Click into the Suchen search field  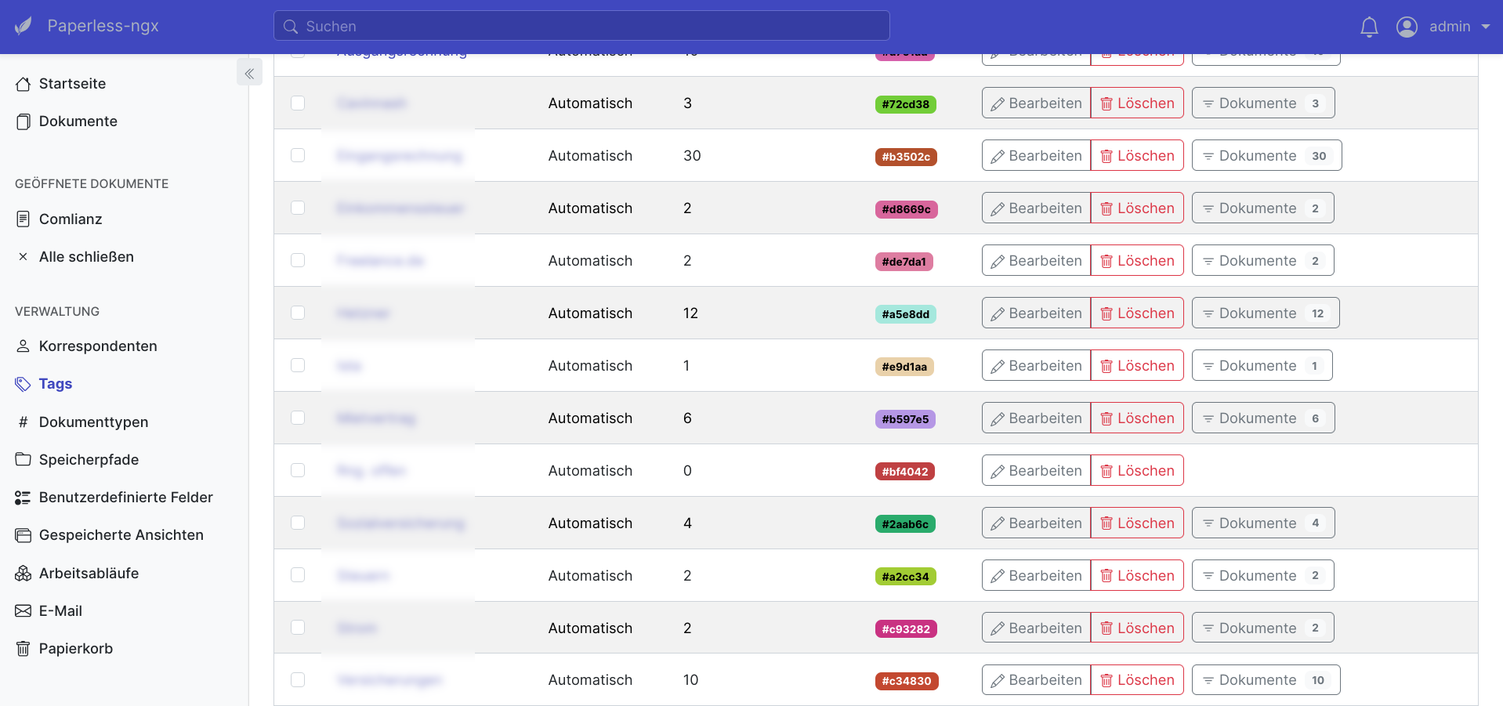coord(581,25)
